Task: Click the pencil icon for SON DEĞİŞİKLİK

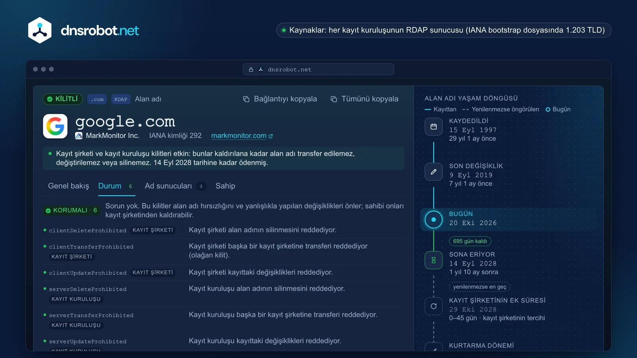Action: 434,172
